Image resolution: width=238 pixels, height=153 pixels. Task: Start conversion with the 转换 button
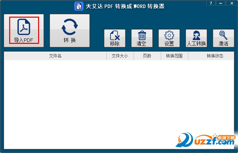[x=70, y=31]
